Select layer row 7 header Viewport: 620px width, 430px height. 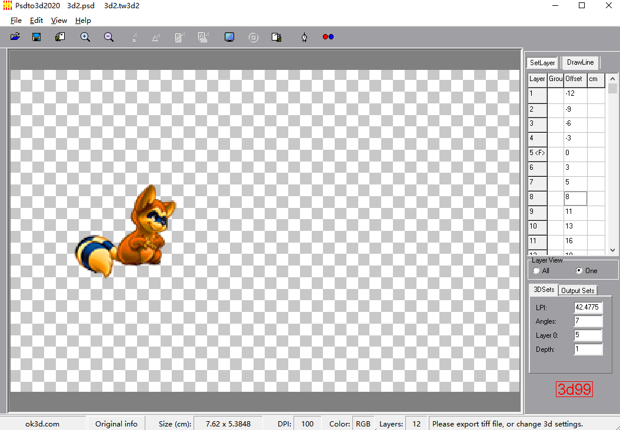coord(538,183)
